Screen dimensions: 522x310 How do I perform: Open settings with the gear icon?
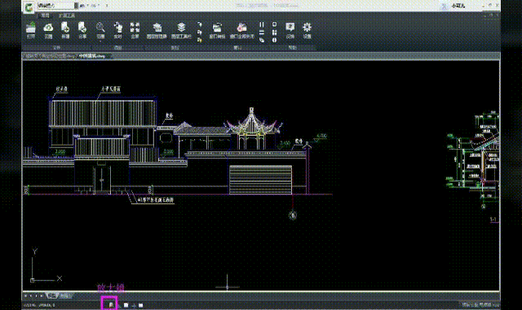coord(307,27)
